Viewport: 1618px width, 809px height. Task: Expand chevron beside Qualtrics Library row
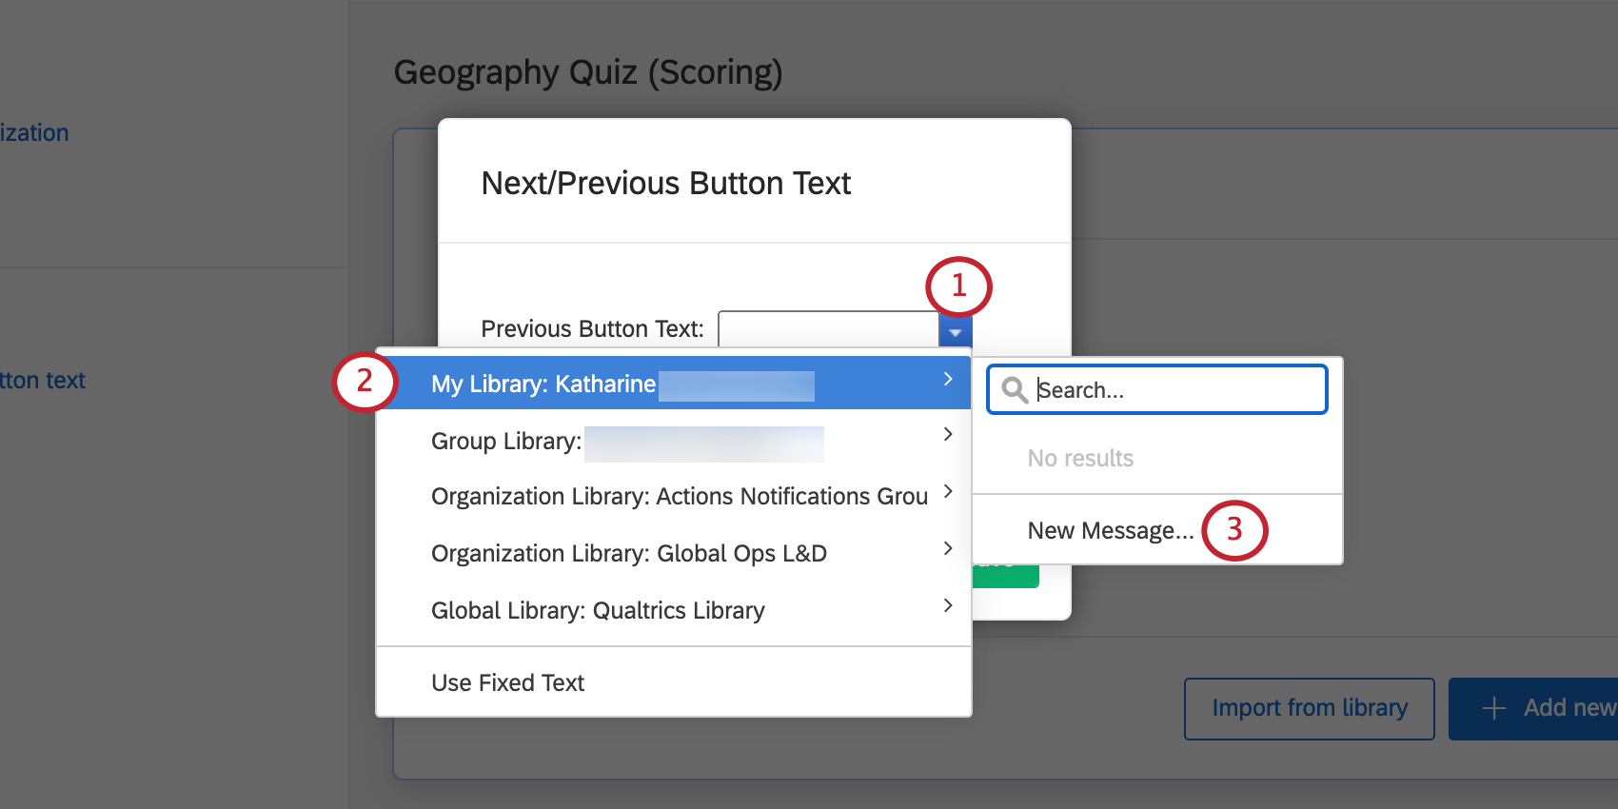(x=948, y=605)
